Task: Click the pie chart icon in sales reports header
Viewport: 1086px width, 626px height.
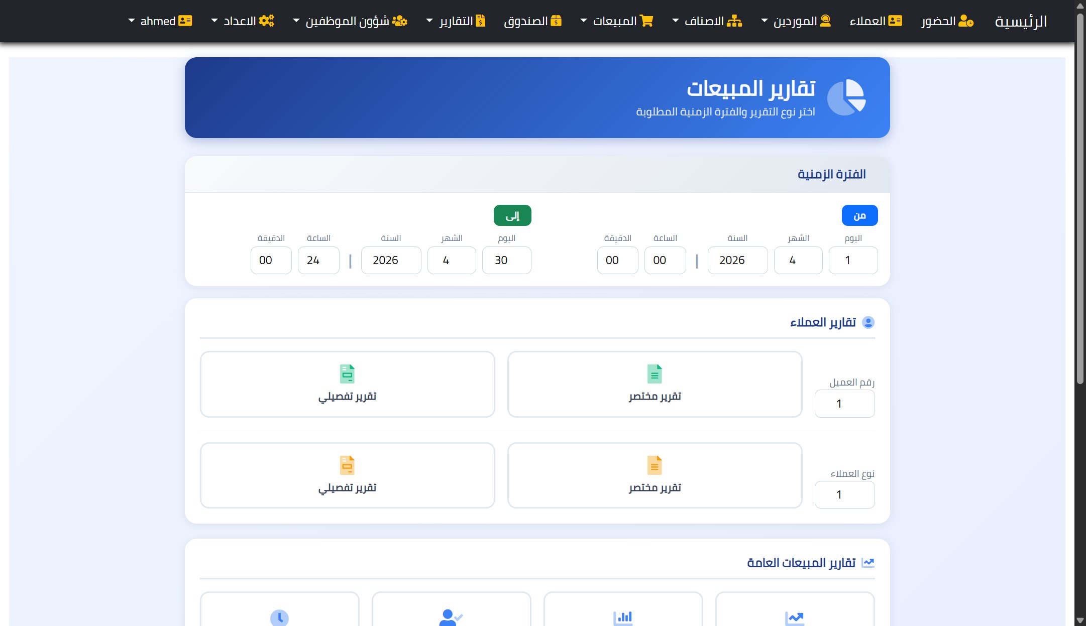Action: click(846, 97)
